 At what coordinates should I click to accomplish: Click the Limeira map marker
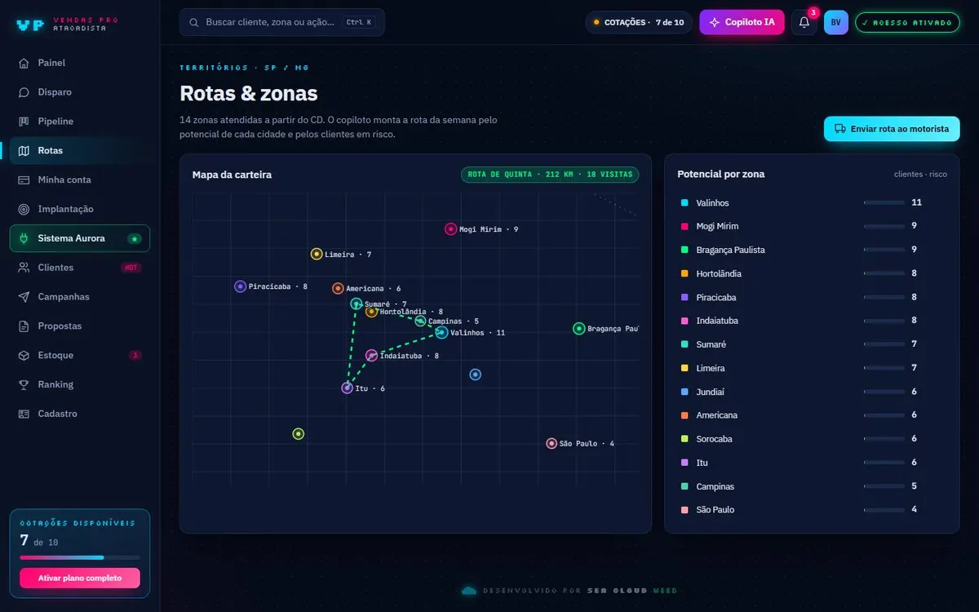(317, 255)
